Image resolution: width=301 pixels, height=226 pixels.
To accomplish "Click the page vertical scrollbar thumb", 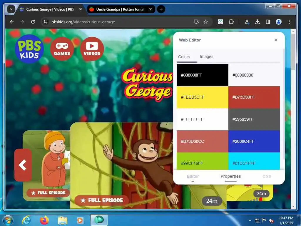I will pyautogui.click(x=293, y=52).
